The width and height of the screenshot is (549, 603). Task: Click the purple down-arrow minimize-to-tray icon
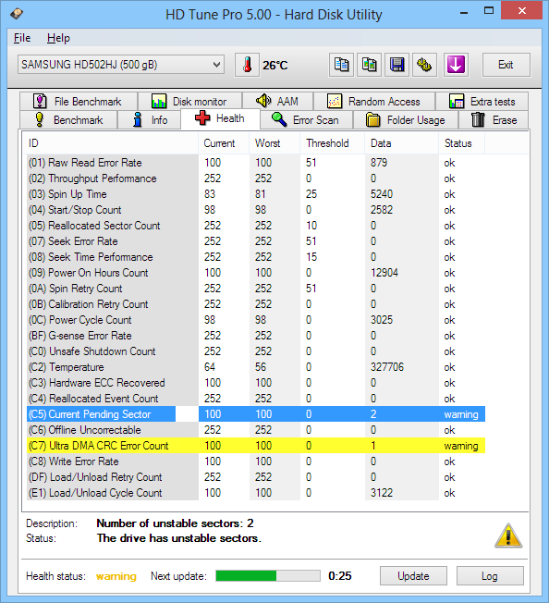[x=456, y=65]
